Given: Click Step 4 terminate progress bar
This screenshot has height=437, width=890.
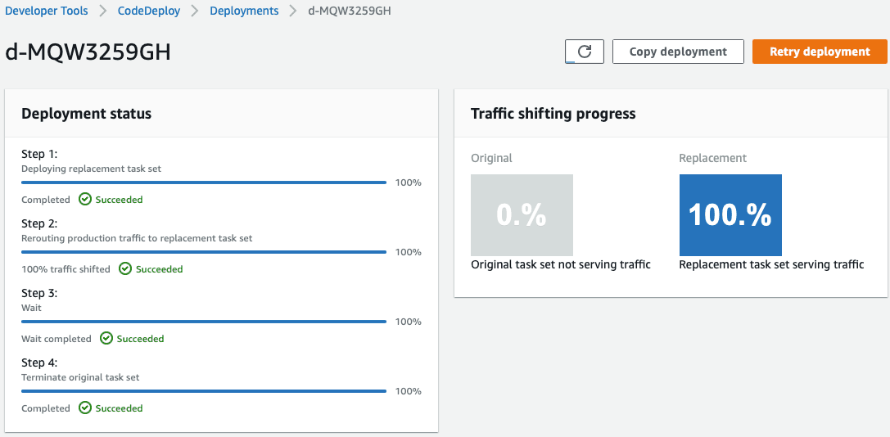Looking at the screenshot, I should (204, 391).
